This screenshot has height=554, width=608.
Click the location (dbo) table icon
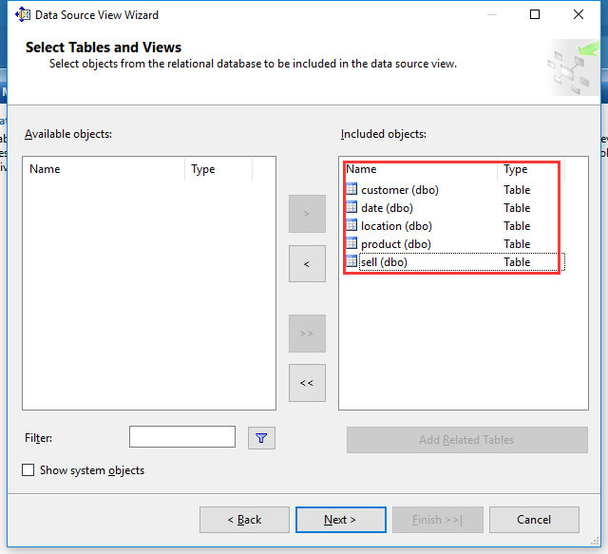[x=351, y=226]
